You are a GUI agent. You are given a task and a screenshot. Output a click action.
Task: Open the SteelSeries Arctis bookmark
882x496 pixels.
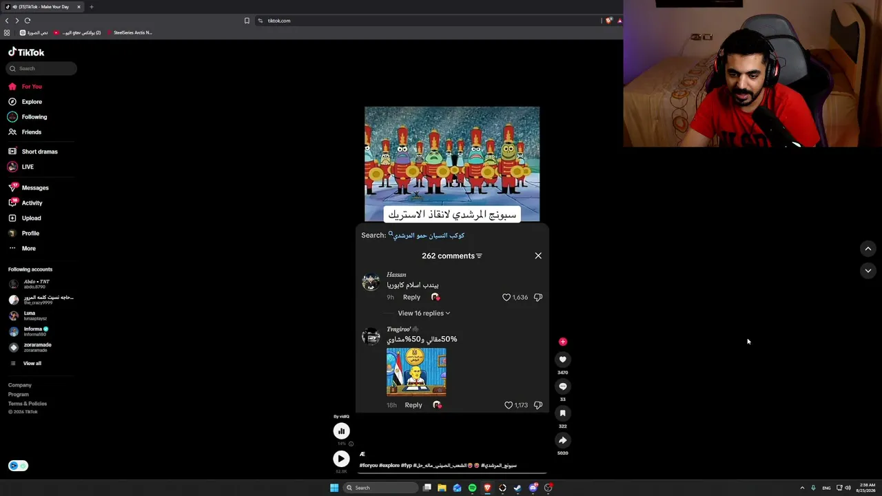pyautogui.click(x=130, y=33)
